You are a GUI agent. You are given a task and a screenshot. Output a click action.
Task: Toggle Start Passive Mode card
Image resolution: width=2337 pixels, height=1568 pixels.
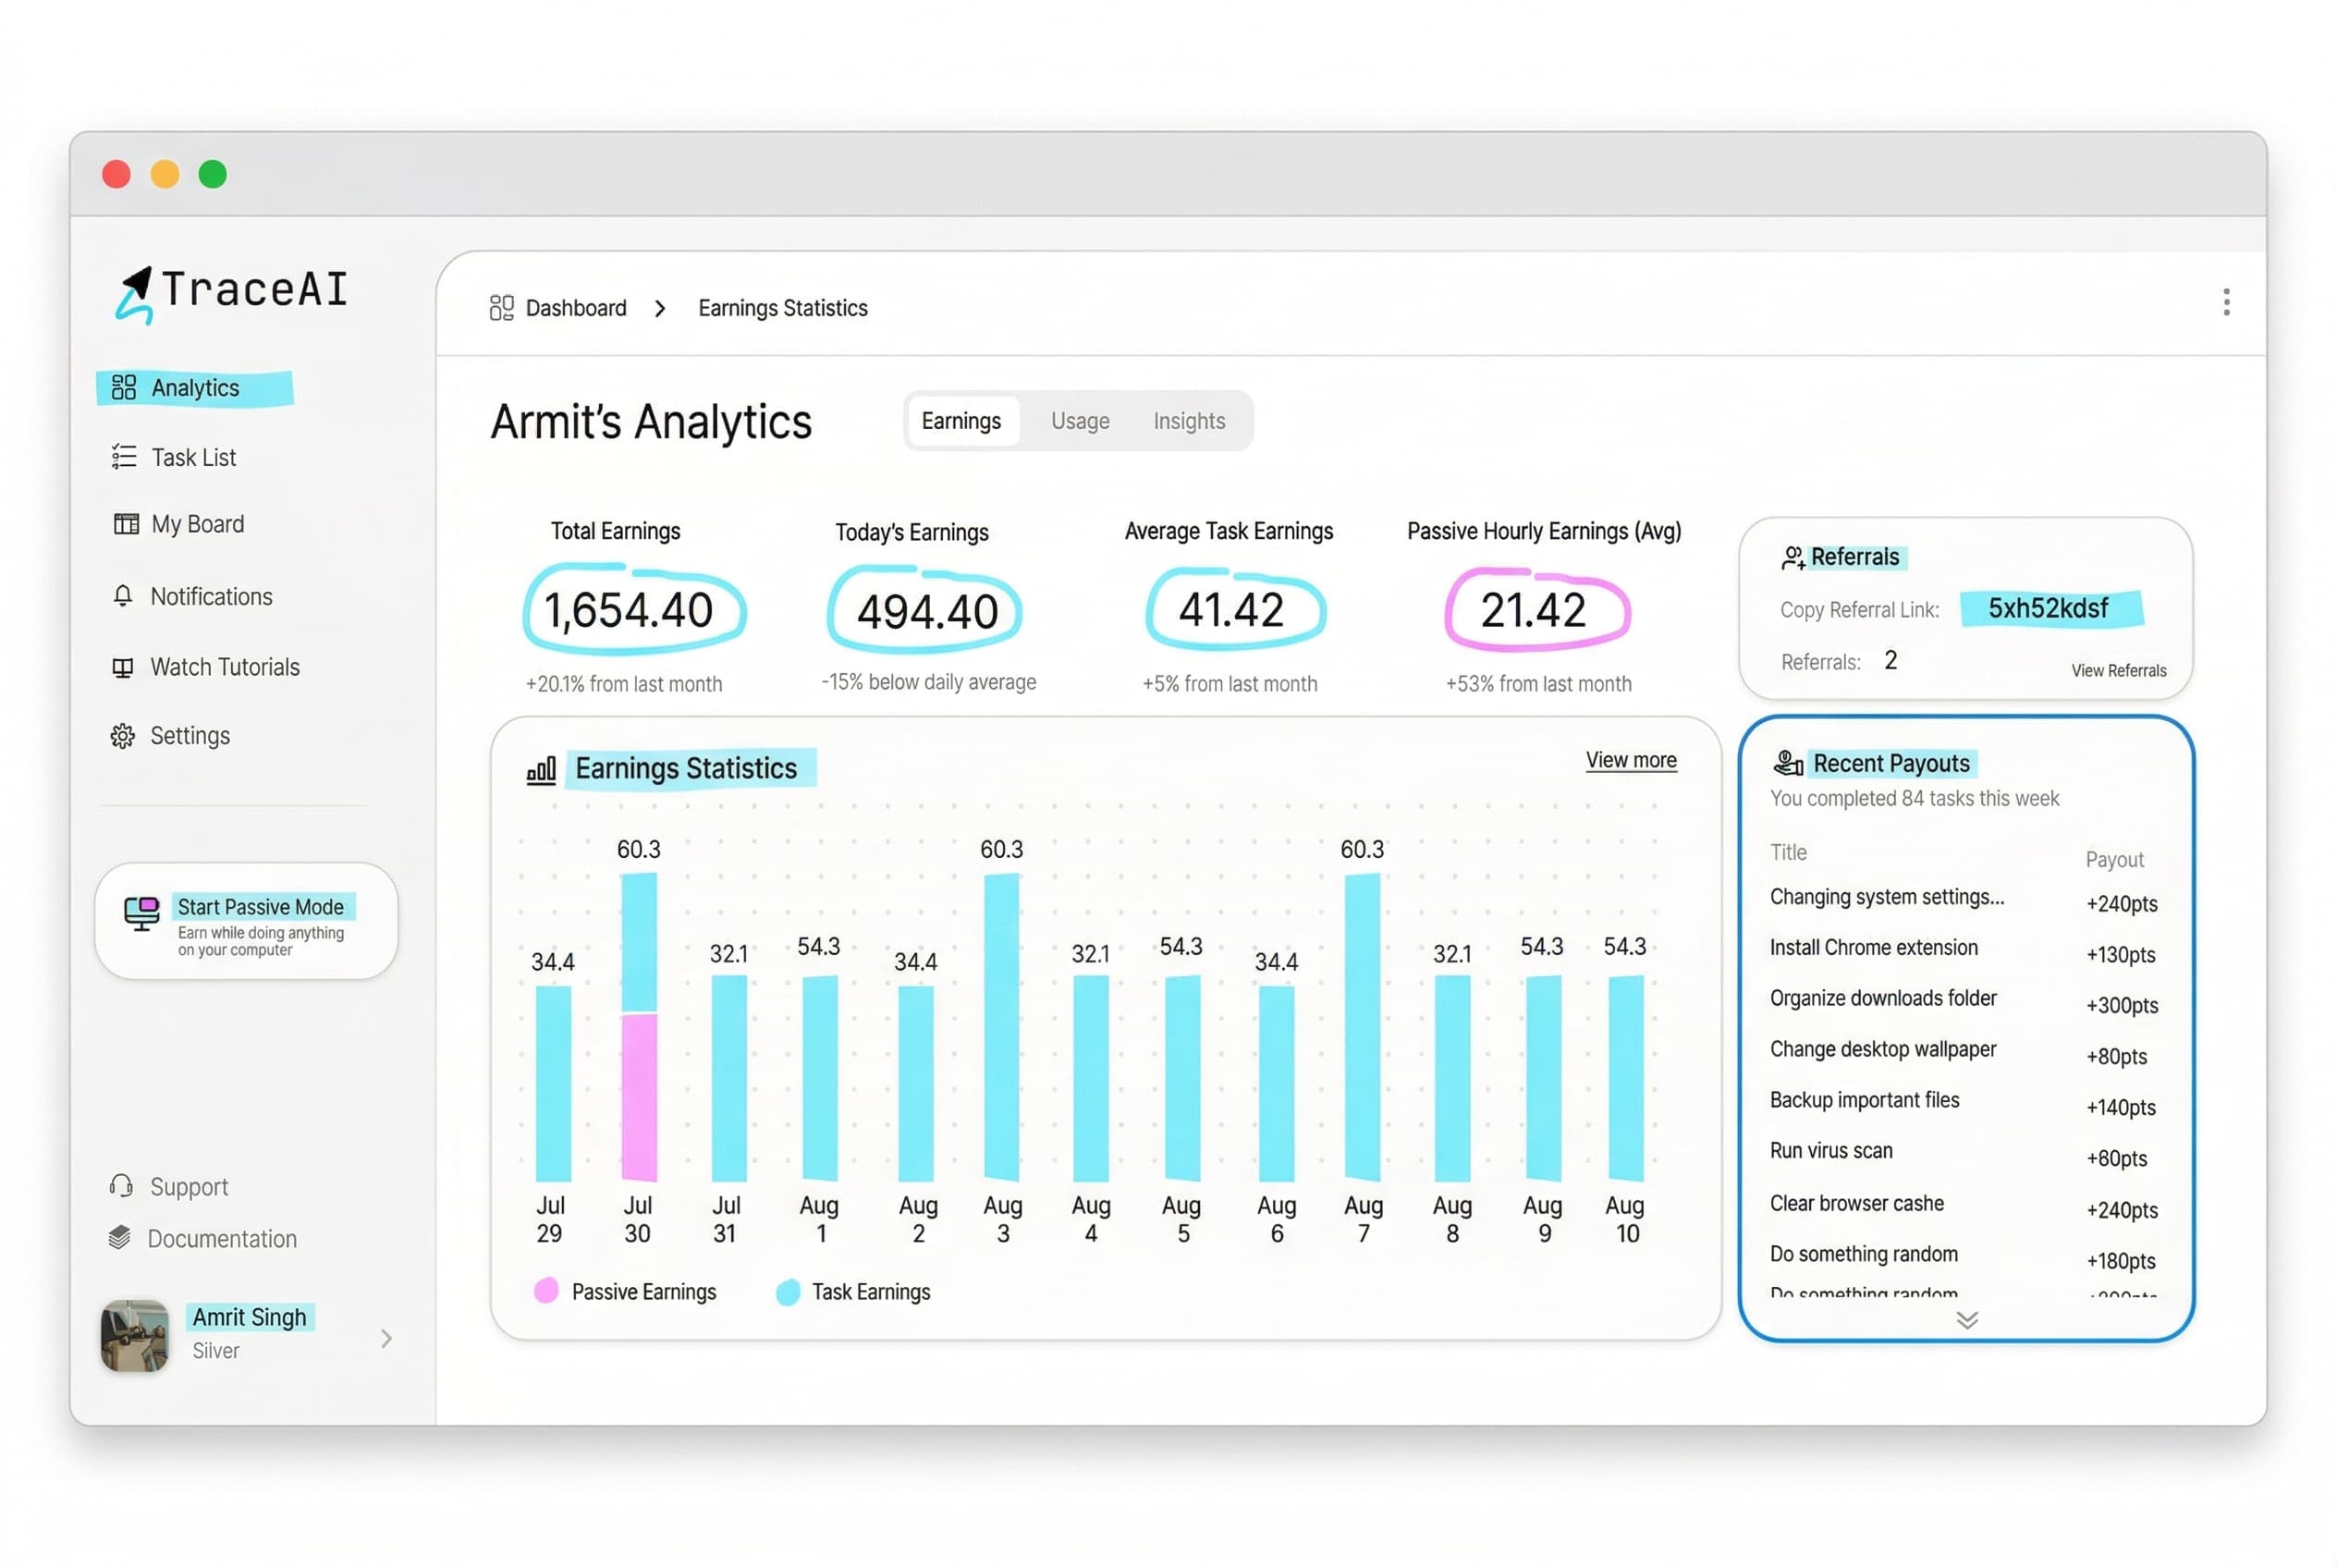click(x=246, y=921)
